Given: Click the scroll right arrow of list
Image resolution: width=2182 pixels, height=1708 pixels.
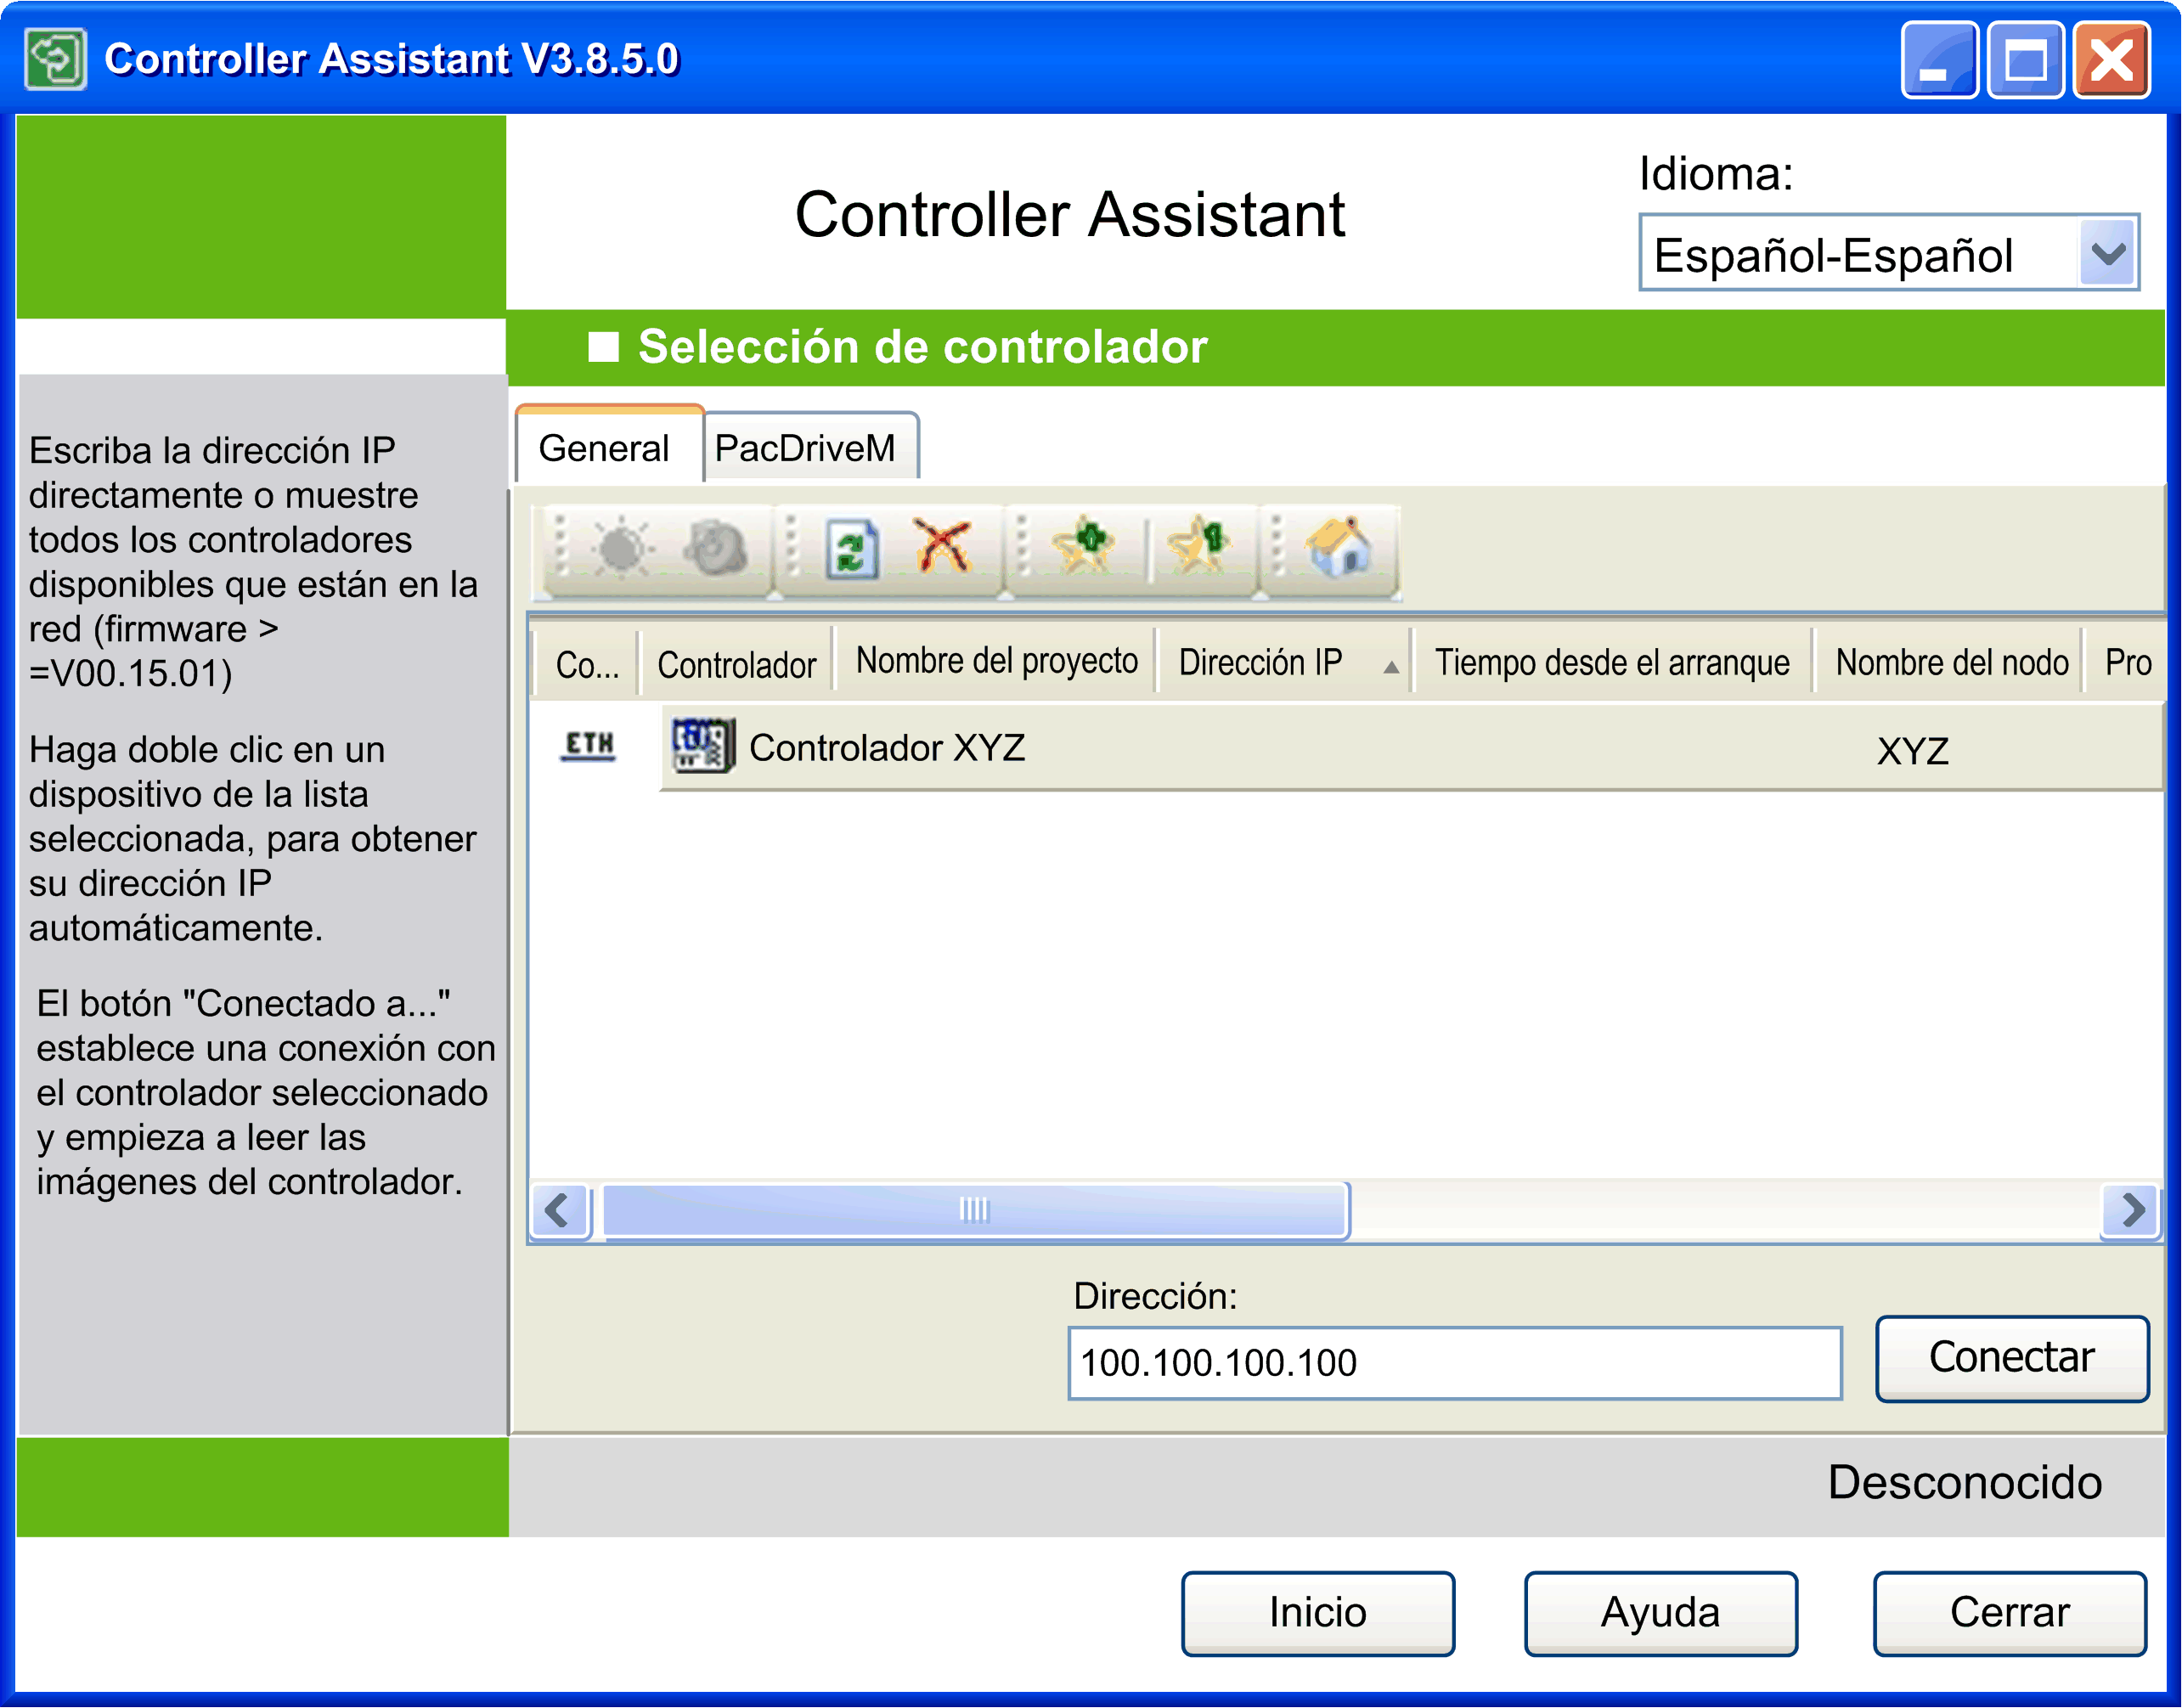Looking at the screenshot, I should pos(2131,1210).
